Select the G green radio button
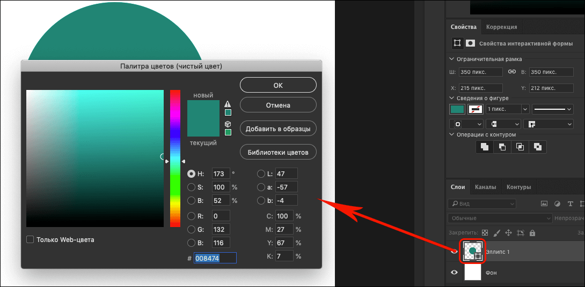Viewport: 585px width, 287px height. (x=192, y=229)
